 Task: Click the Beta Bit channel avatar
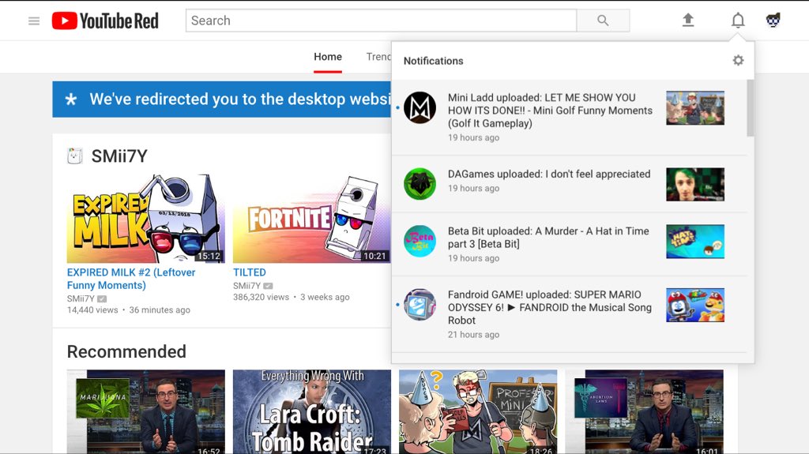point(420,241)
